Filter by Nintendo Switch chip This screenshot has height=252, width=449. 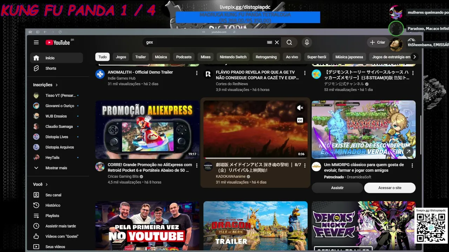(233, 57)
